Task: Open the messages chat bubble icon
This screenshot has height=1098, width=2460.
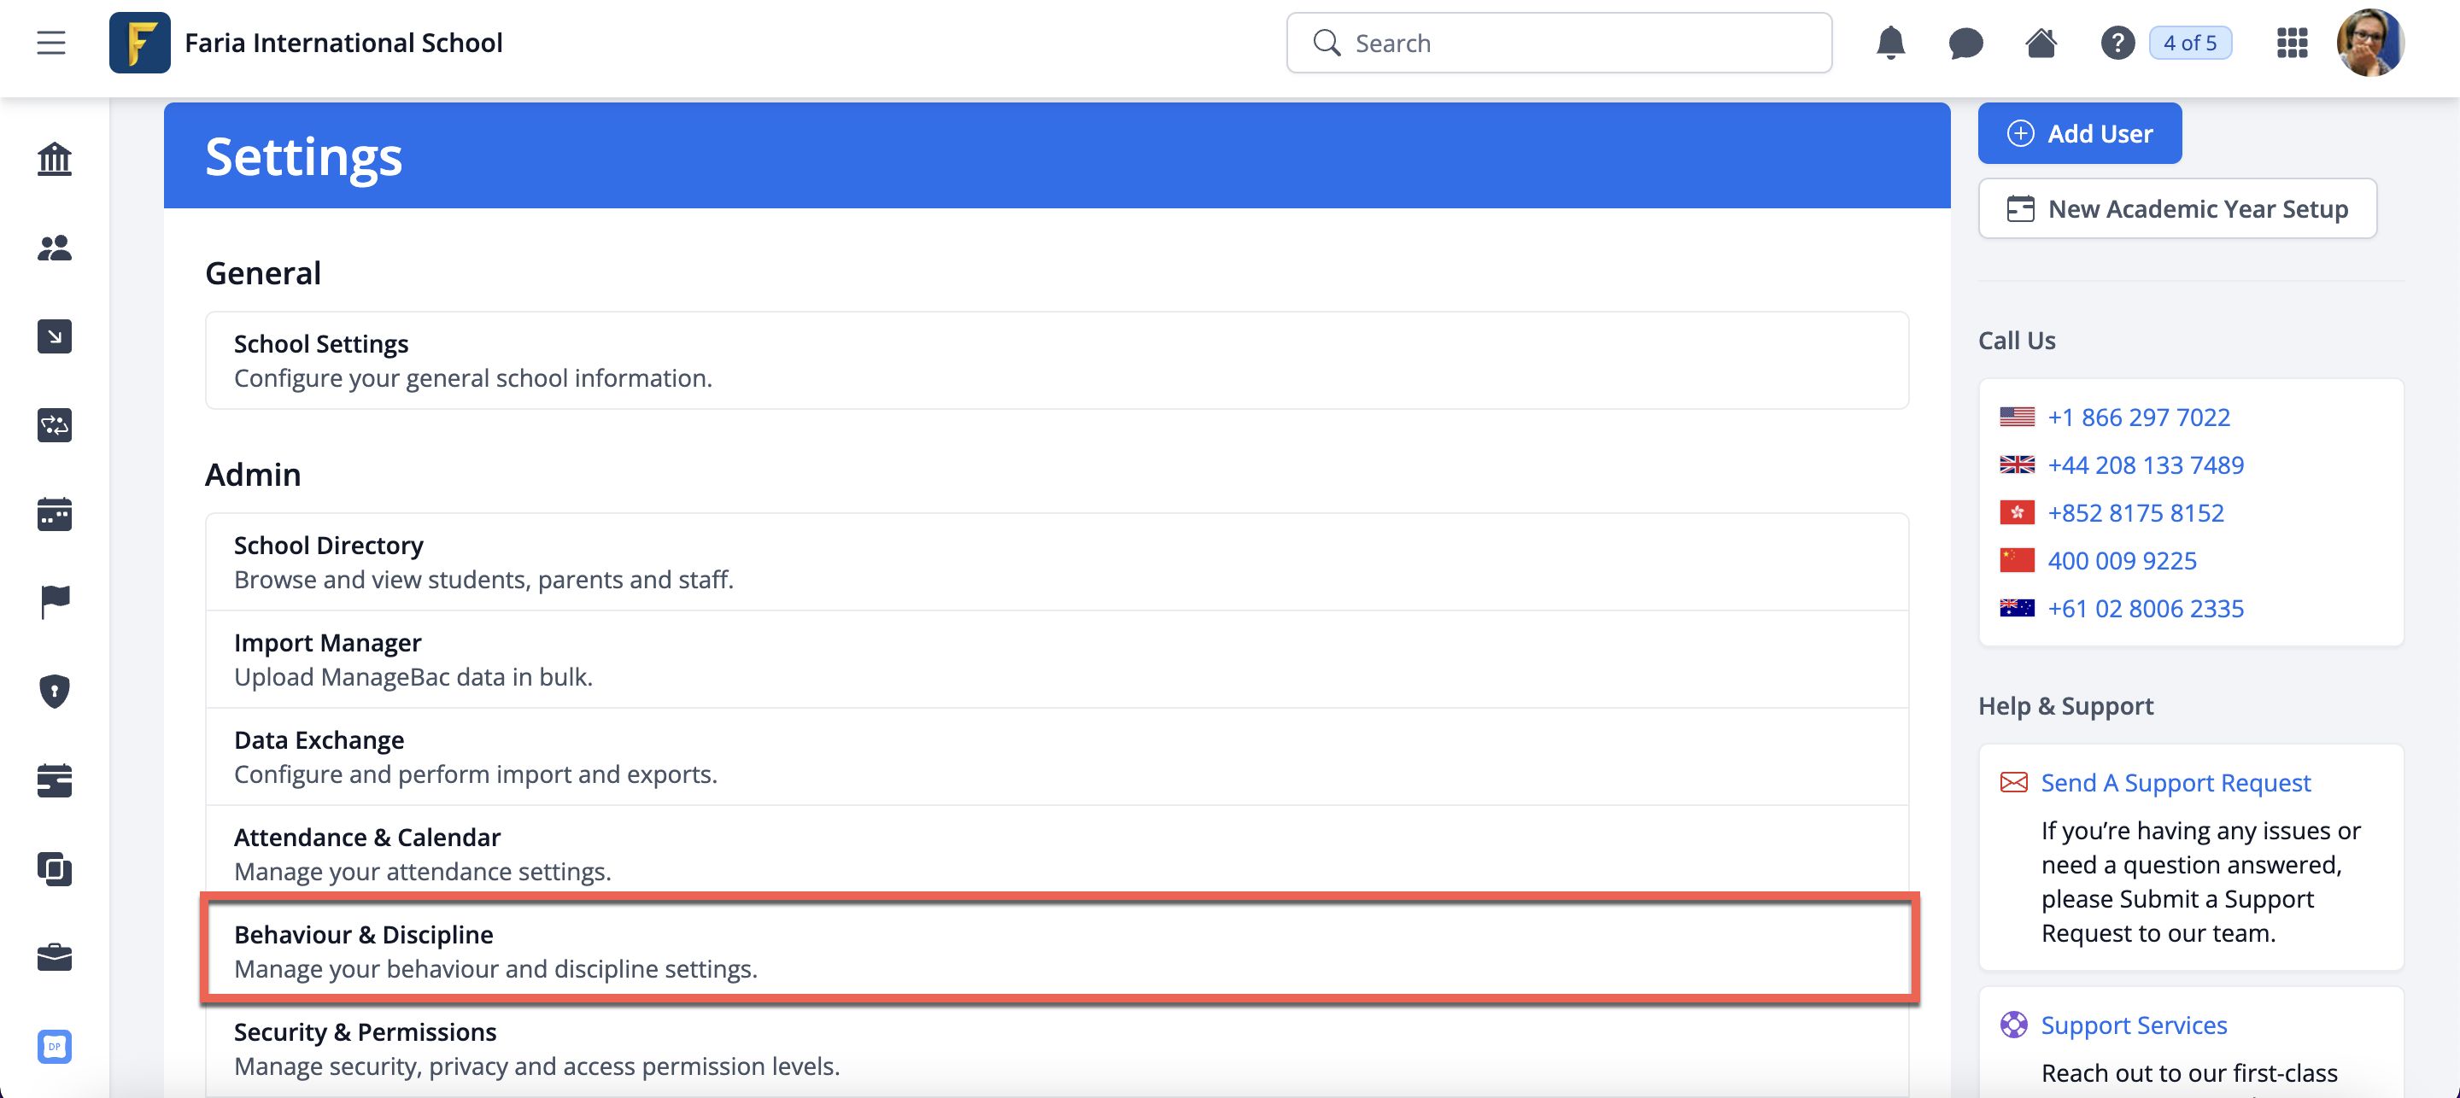Action: tap(1965, 43)
